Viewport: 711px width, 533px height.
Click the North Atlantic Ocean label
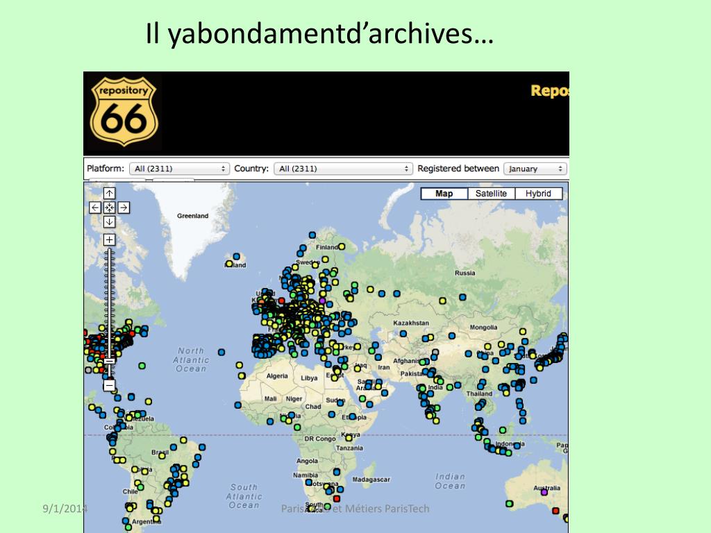(191, 360)
